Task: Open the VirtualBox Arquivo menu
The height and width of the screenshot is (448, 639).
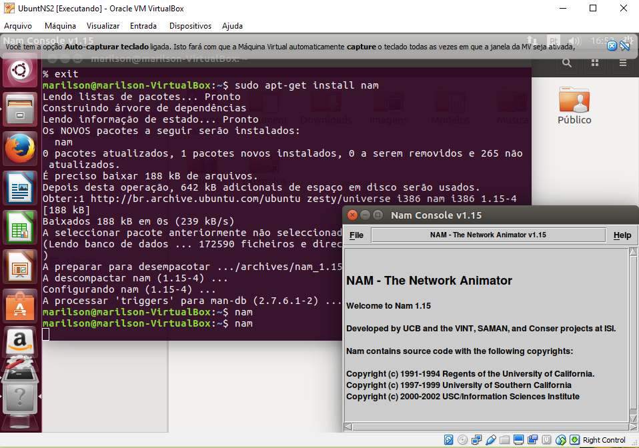Action: pos(18,25)
